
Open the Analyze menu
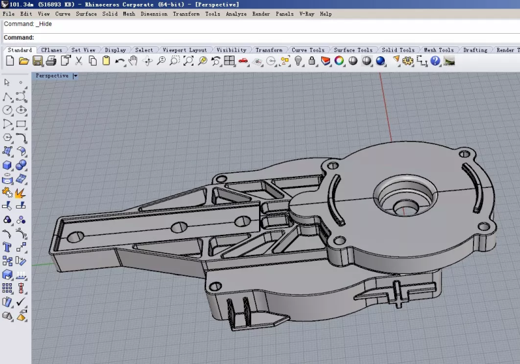236,14
